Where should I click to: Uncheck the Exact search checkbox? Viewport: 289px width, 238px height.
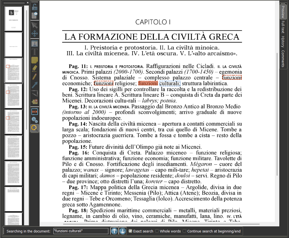coord(130,231)
